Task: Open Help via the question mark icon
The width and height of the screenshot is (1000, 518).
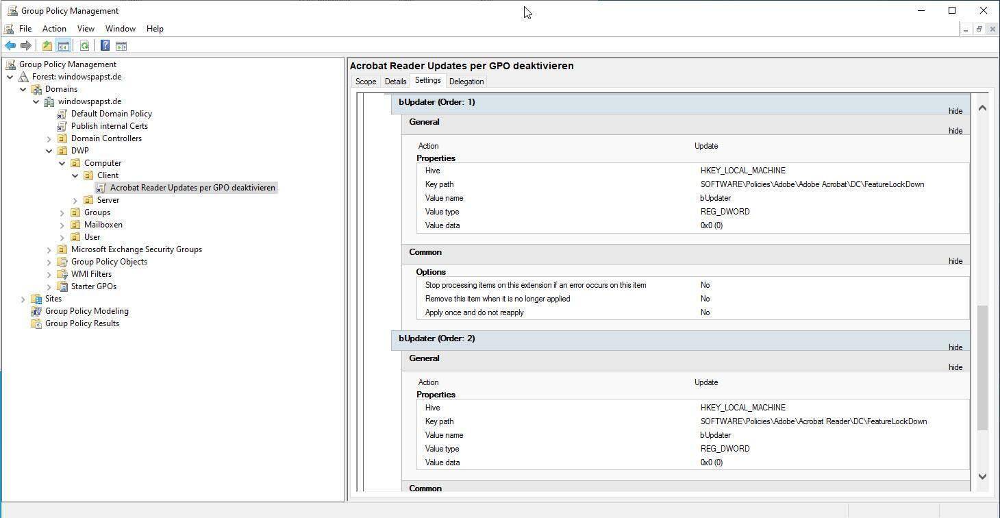Action: (105, 46)
